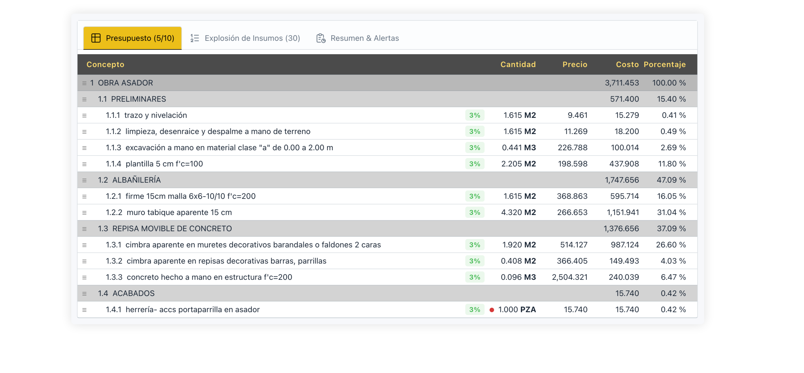Click the drag handle beside PRELIMINARES
804x373 pixels.
click(x=84, y=99)
